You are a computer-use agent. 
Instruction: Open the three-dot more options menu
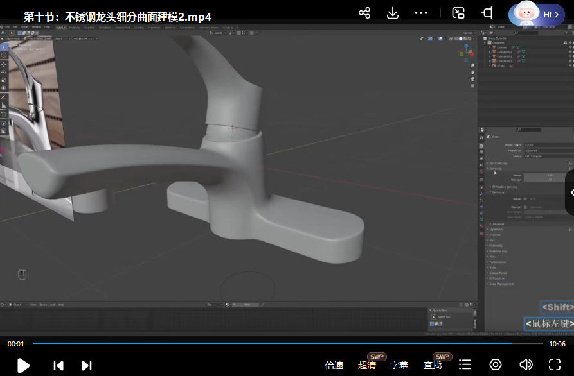pos(421,13)
